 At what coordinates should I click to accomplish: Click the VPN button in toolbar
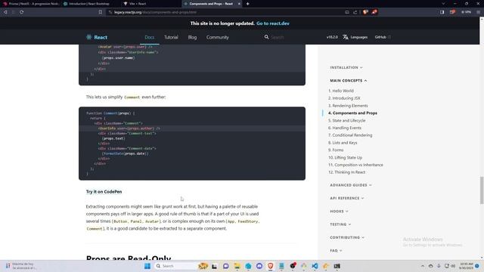(x=466, y=12)
